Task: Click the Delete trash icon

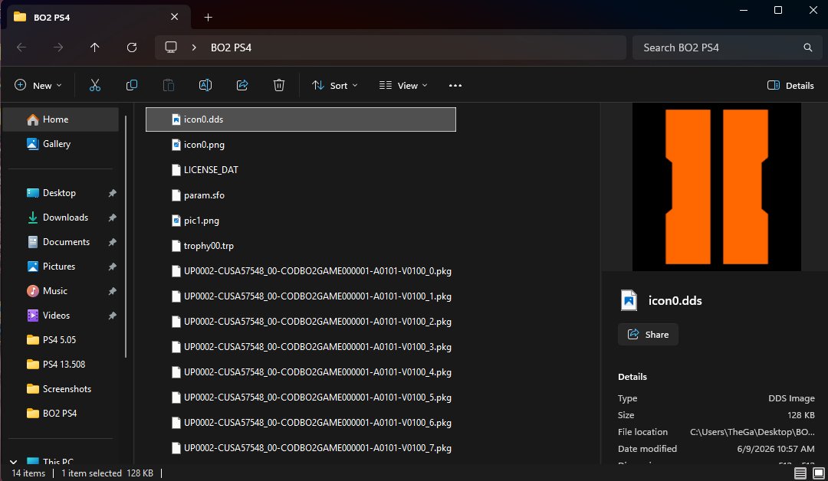Action: coord(279,86)
